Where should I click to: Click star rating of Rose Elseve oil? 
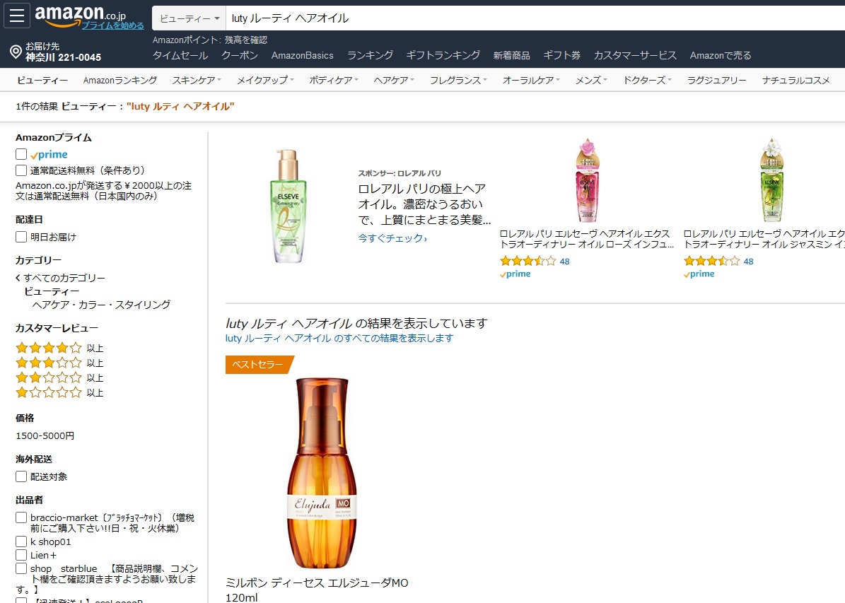pyautogui.click(x=528, y=262)
